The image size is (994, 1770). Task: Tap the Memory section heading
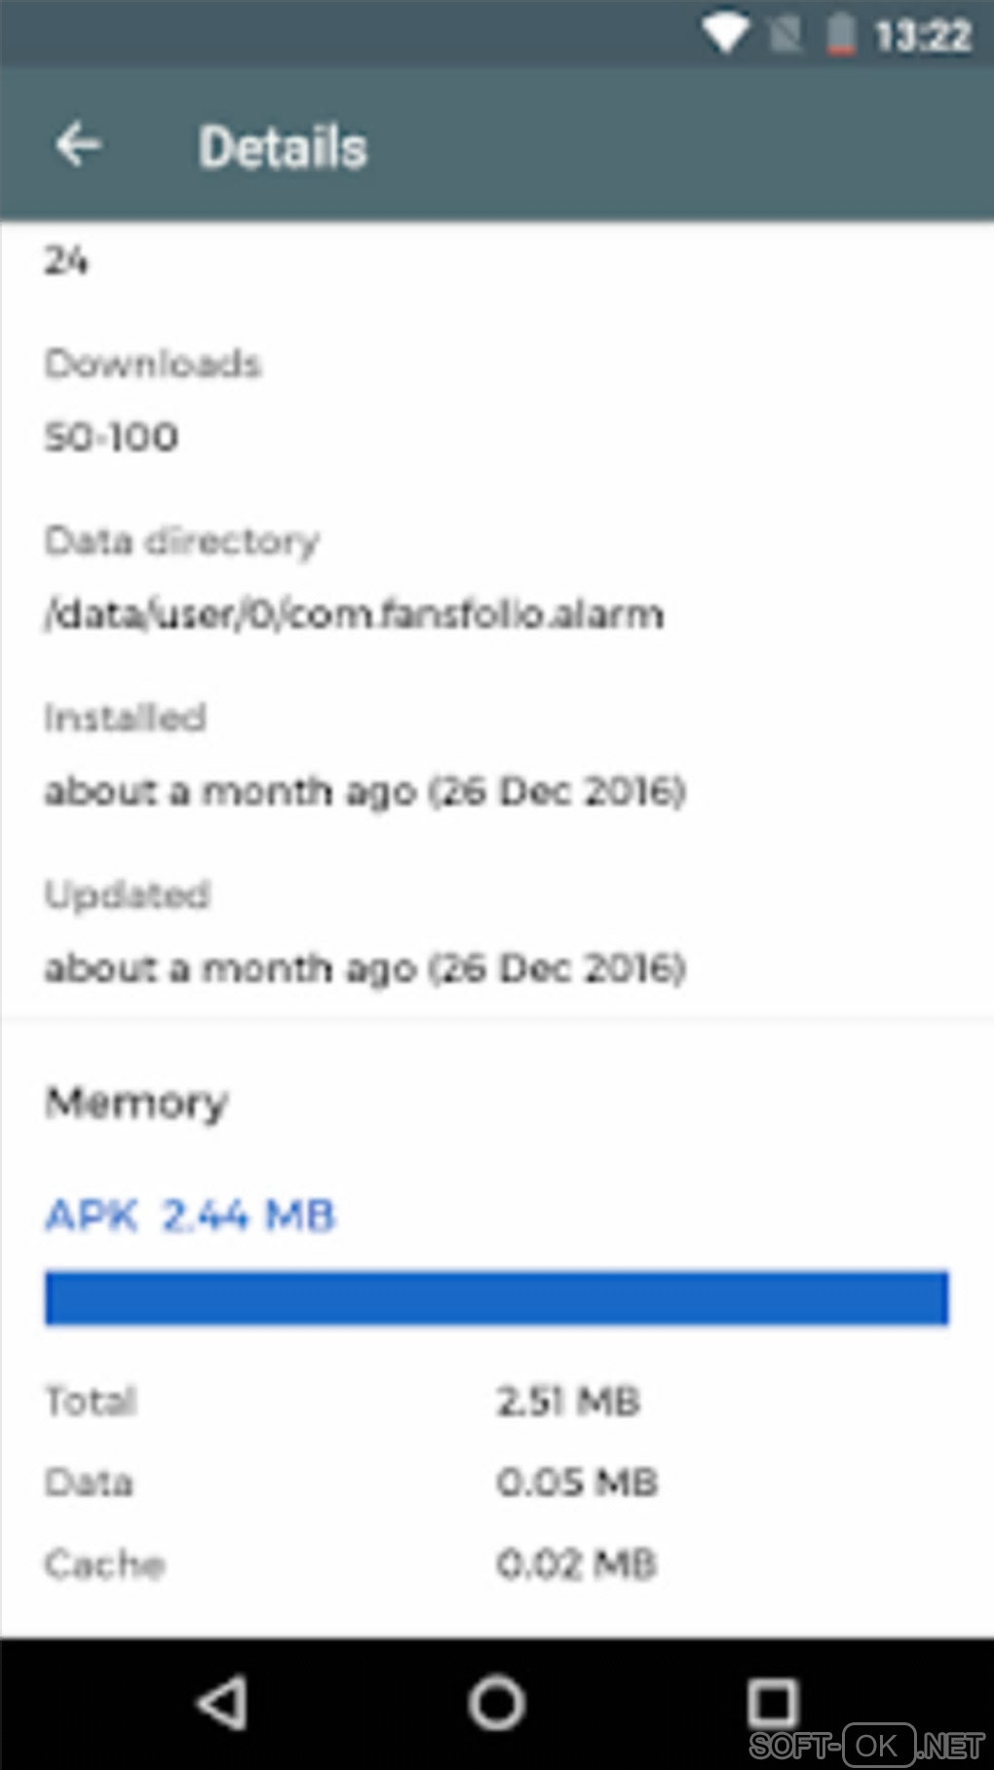(136, 1104)
